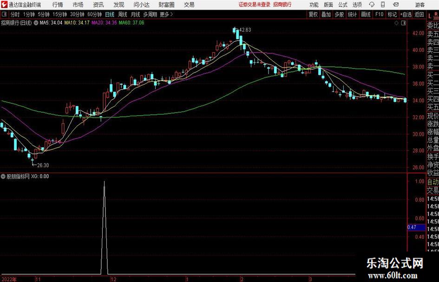Open the 功能 menu
Viewport: 439px width, 282px height.
(x=314, y=5)
